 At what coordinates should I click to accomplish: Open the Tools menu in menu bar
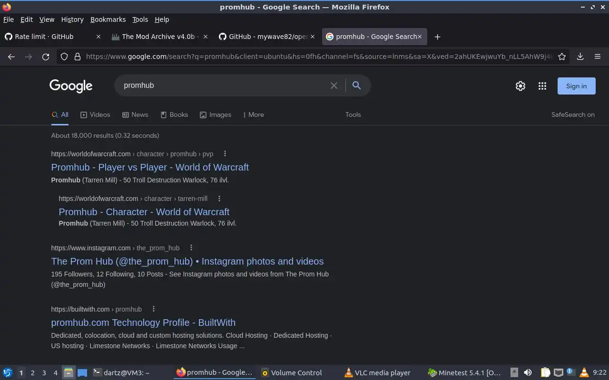[x=140, y=19]
